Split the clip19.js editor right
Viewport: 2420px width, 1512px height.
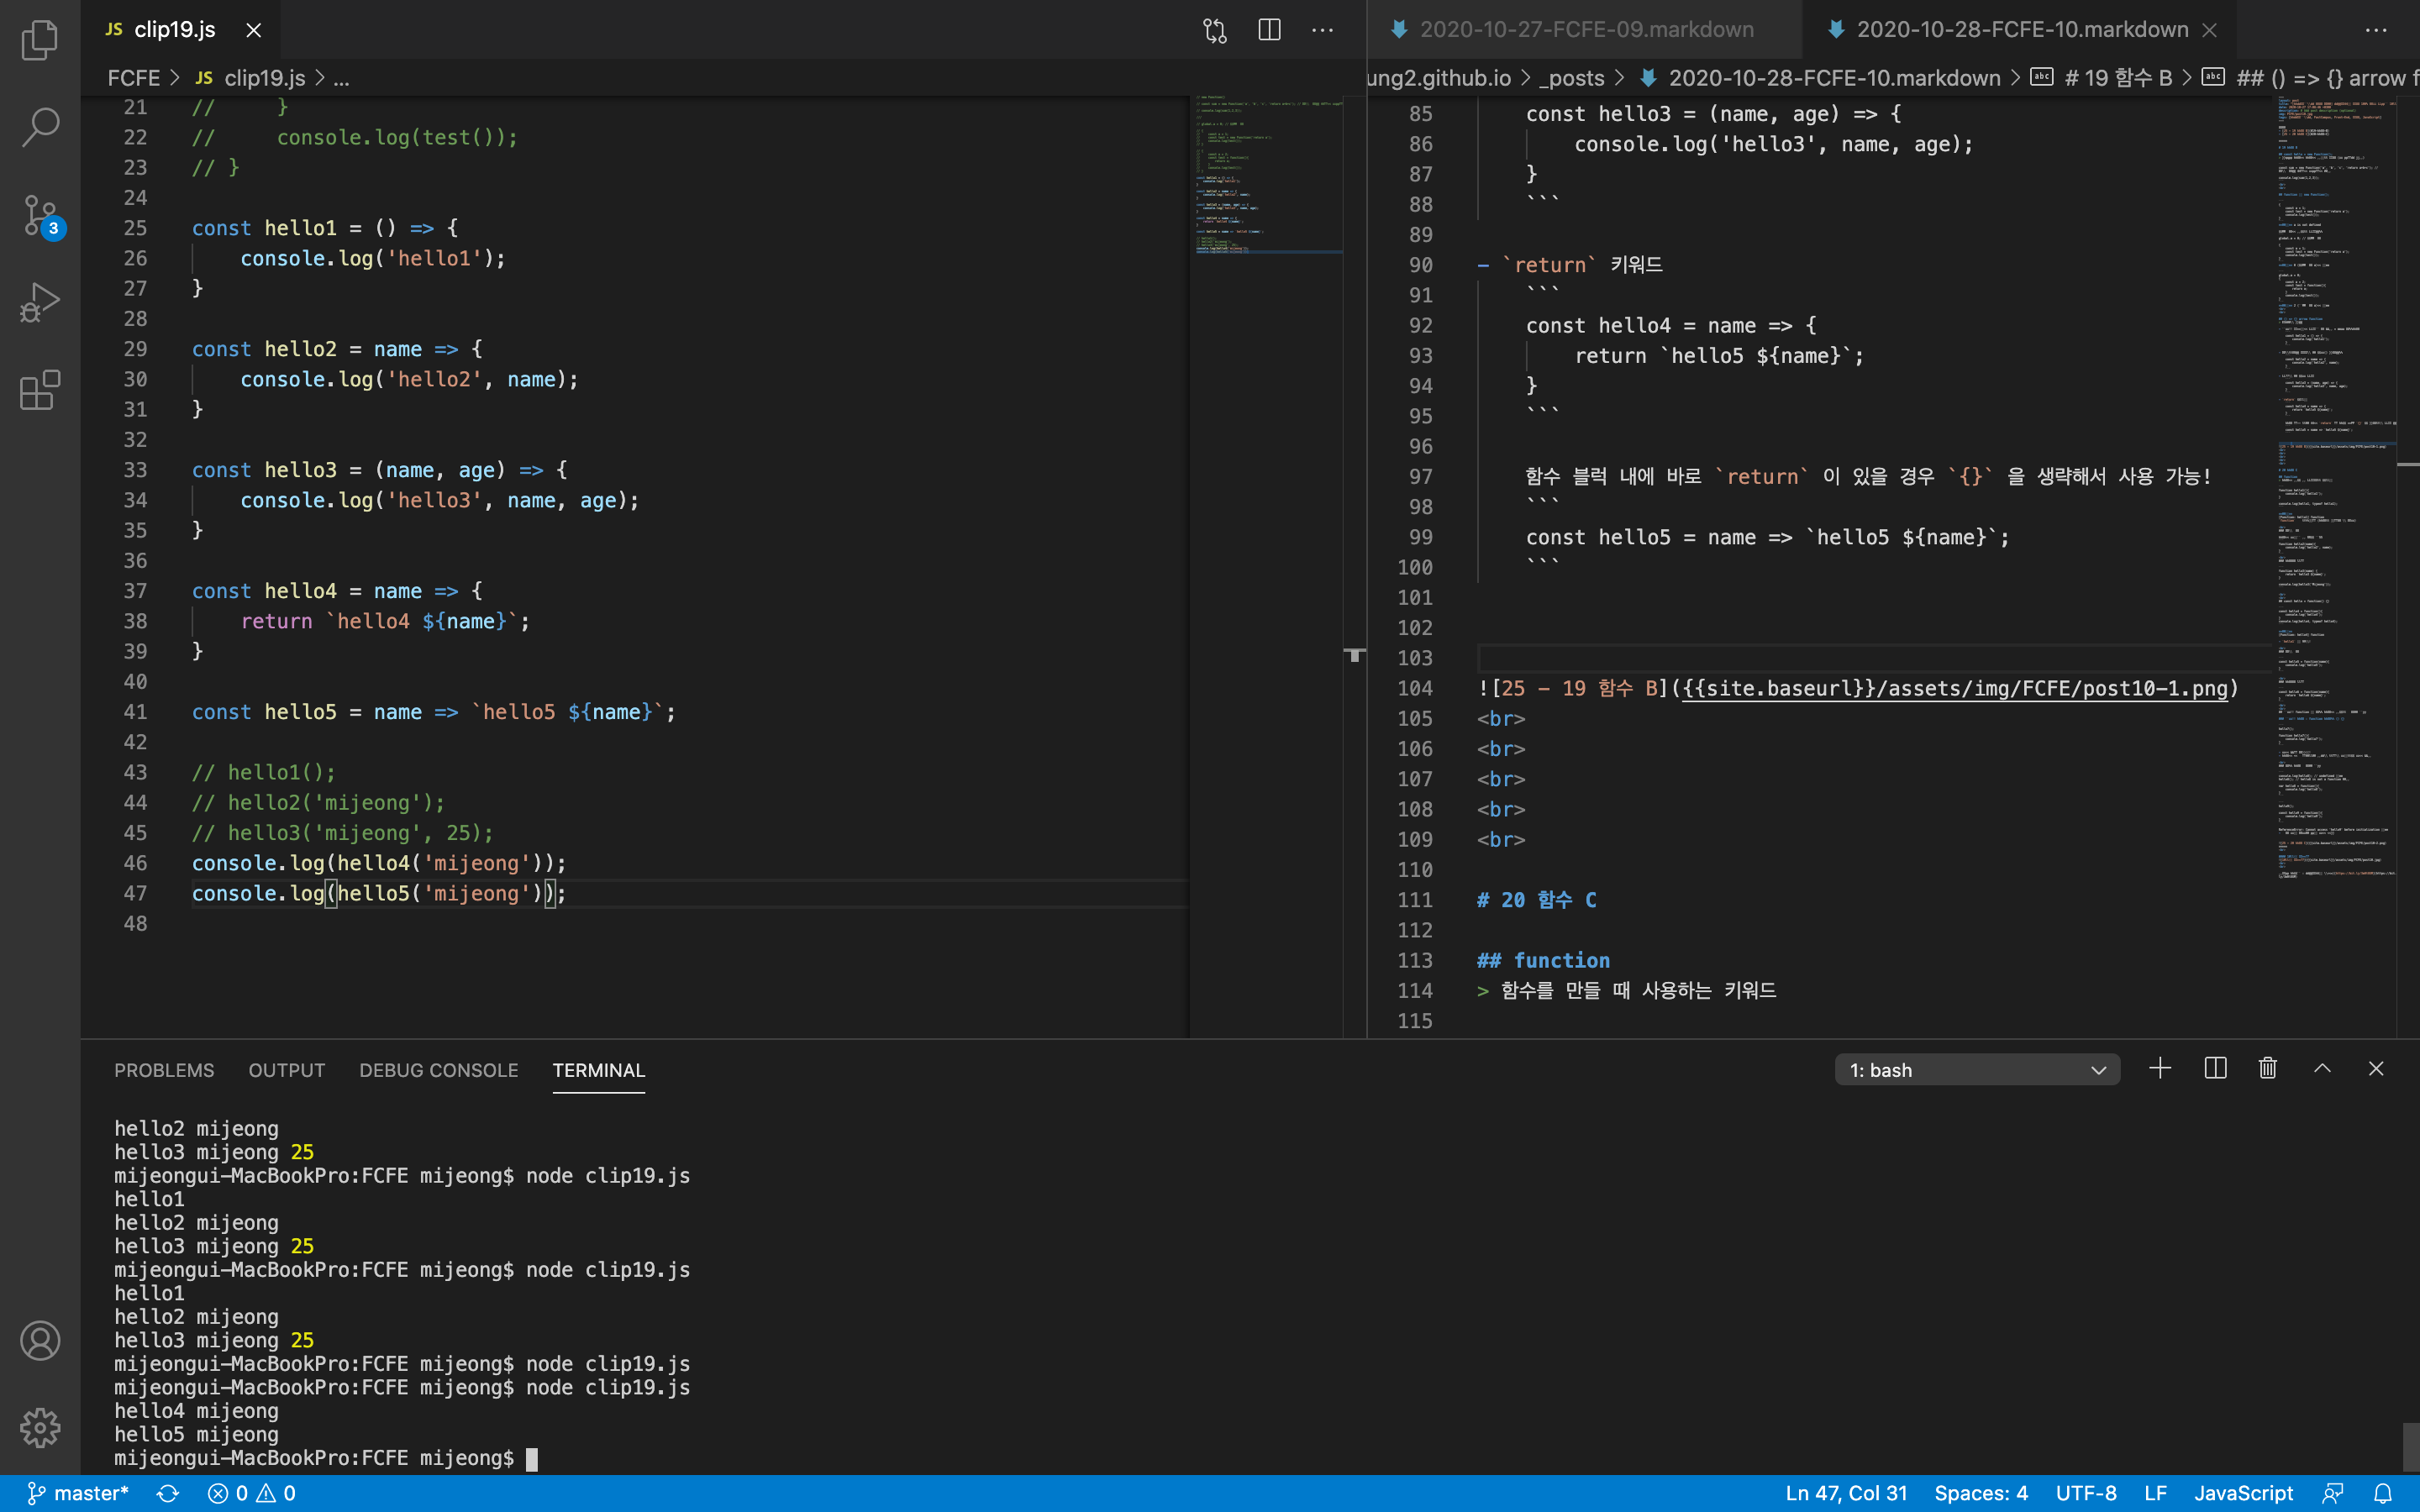point(1269,30)
